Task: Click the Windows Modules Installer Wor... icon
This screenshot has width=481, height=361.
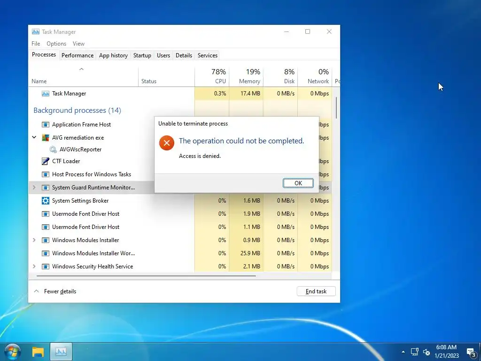Action: point(46,253)
